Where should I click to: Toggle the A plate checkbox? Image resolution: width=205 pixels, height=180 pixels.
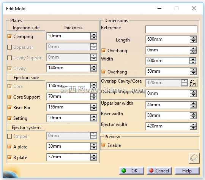[9, 147]
